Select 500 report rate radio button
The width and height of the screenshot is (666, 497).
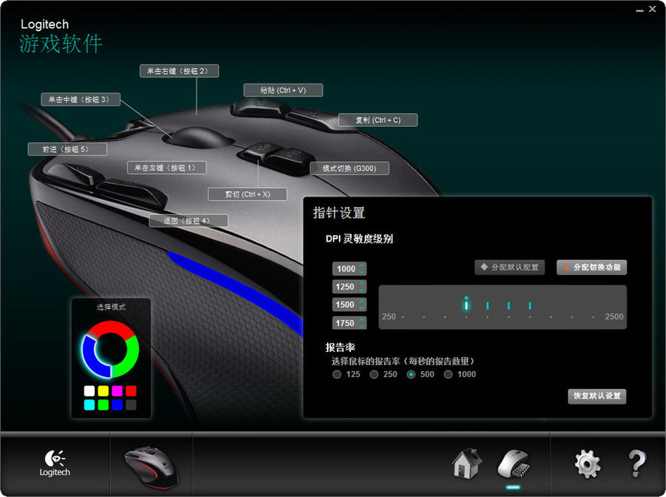coord(411,374)
